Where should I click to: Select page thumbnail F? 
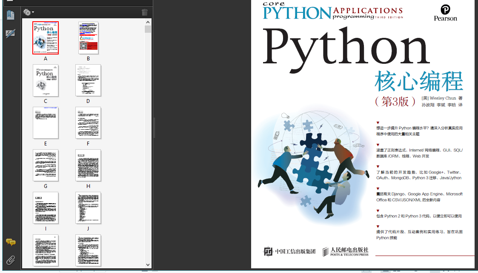point(88,123)
